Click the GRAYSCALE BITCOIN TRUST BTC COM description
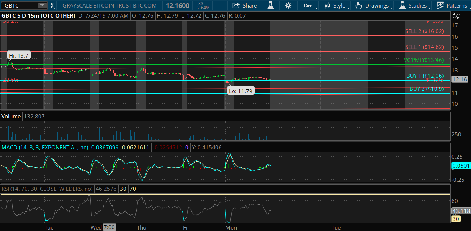Viewport: 471px width, 231px height. (109, 5)
